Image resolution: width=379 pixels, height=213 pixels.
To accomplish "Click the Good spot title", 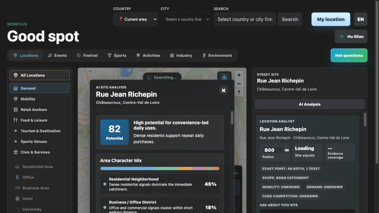I will (x=43, y=36).
